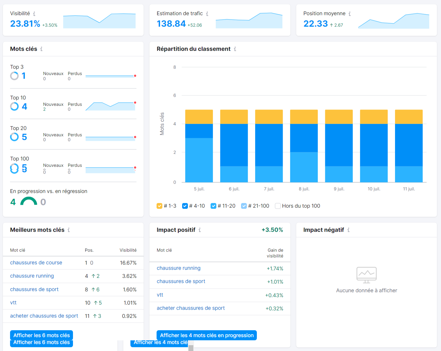Open info icon beside Meilleurs mots clés
This screenshot has height=351, width=441.
point(69,230)
